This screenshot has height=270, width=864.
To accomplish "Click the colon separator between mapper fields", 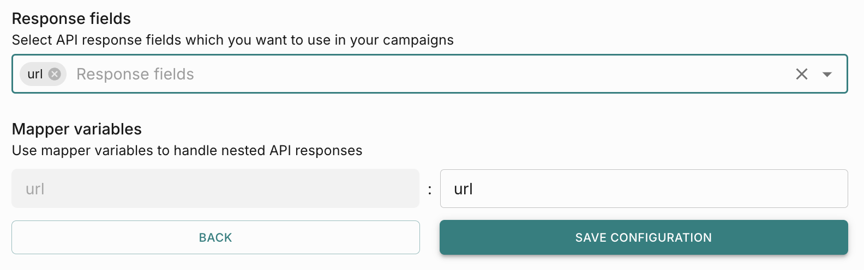I will (x=430, y=189).
